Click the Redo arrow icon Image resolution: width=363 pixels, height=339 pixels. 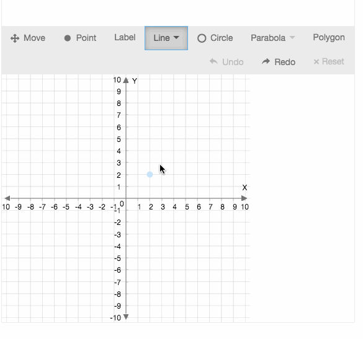coord(266,61)
